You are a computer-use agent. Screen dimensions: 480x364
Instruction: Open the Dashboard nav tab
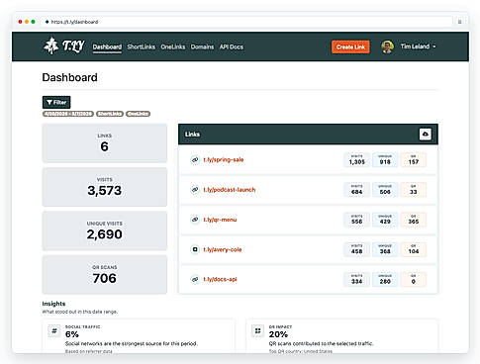point(107,46)
